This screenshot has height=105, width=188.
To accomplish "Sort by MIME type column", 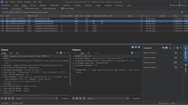I will coord(96,16).
